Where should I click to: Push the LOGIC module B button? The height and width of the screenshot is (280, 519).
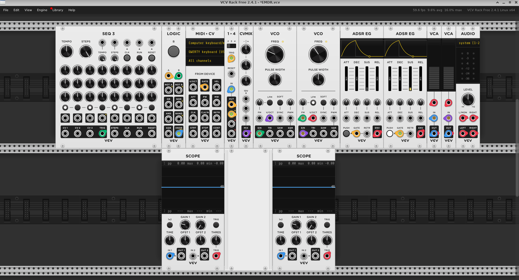click(173, 51)
